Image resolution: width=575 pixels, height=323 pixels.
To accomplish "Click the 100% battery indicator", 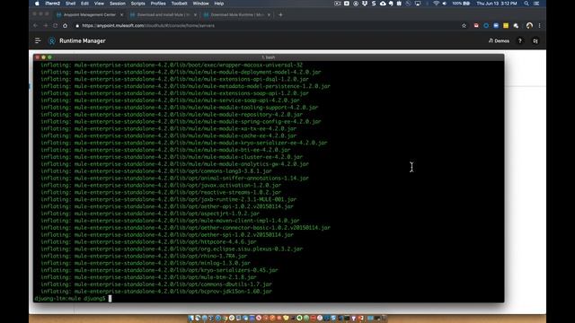I will tap(461, 4).
